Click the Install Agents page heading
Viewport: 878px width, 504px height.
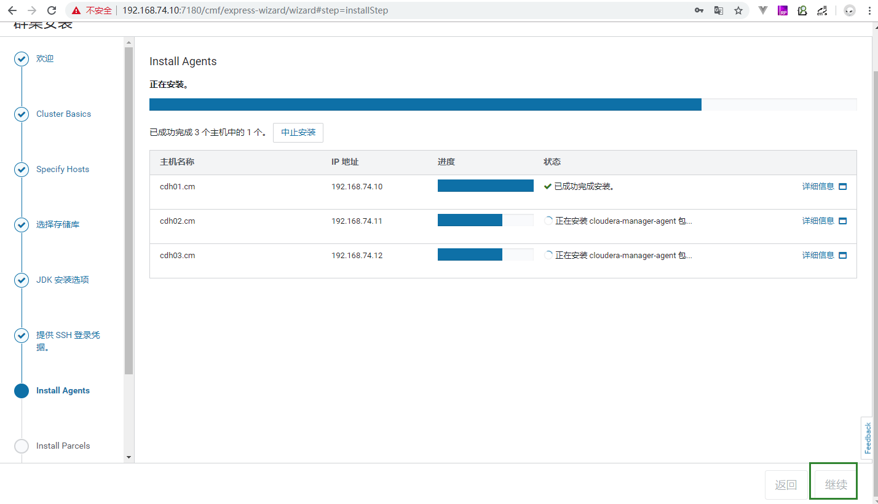[x=183, y=61]
